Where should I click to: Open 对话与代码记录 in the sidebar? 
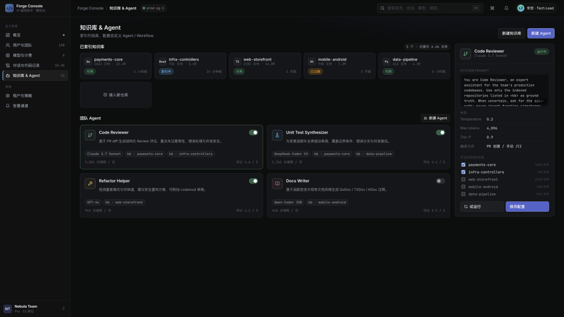pyautogui.click(x=36, y=65)
